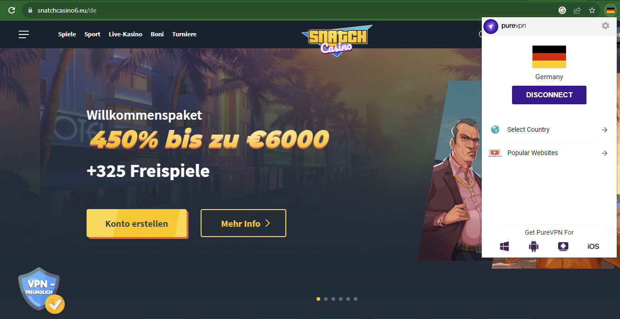Expand Popular Websites arrow
Image resolution: width=620 pixels, height=319 pixels.
click(x=604, y=153)
